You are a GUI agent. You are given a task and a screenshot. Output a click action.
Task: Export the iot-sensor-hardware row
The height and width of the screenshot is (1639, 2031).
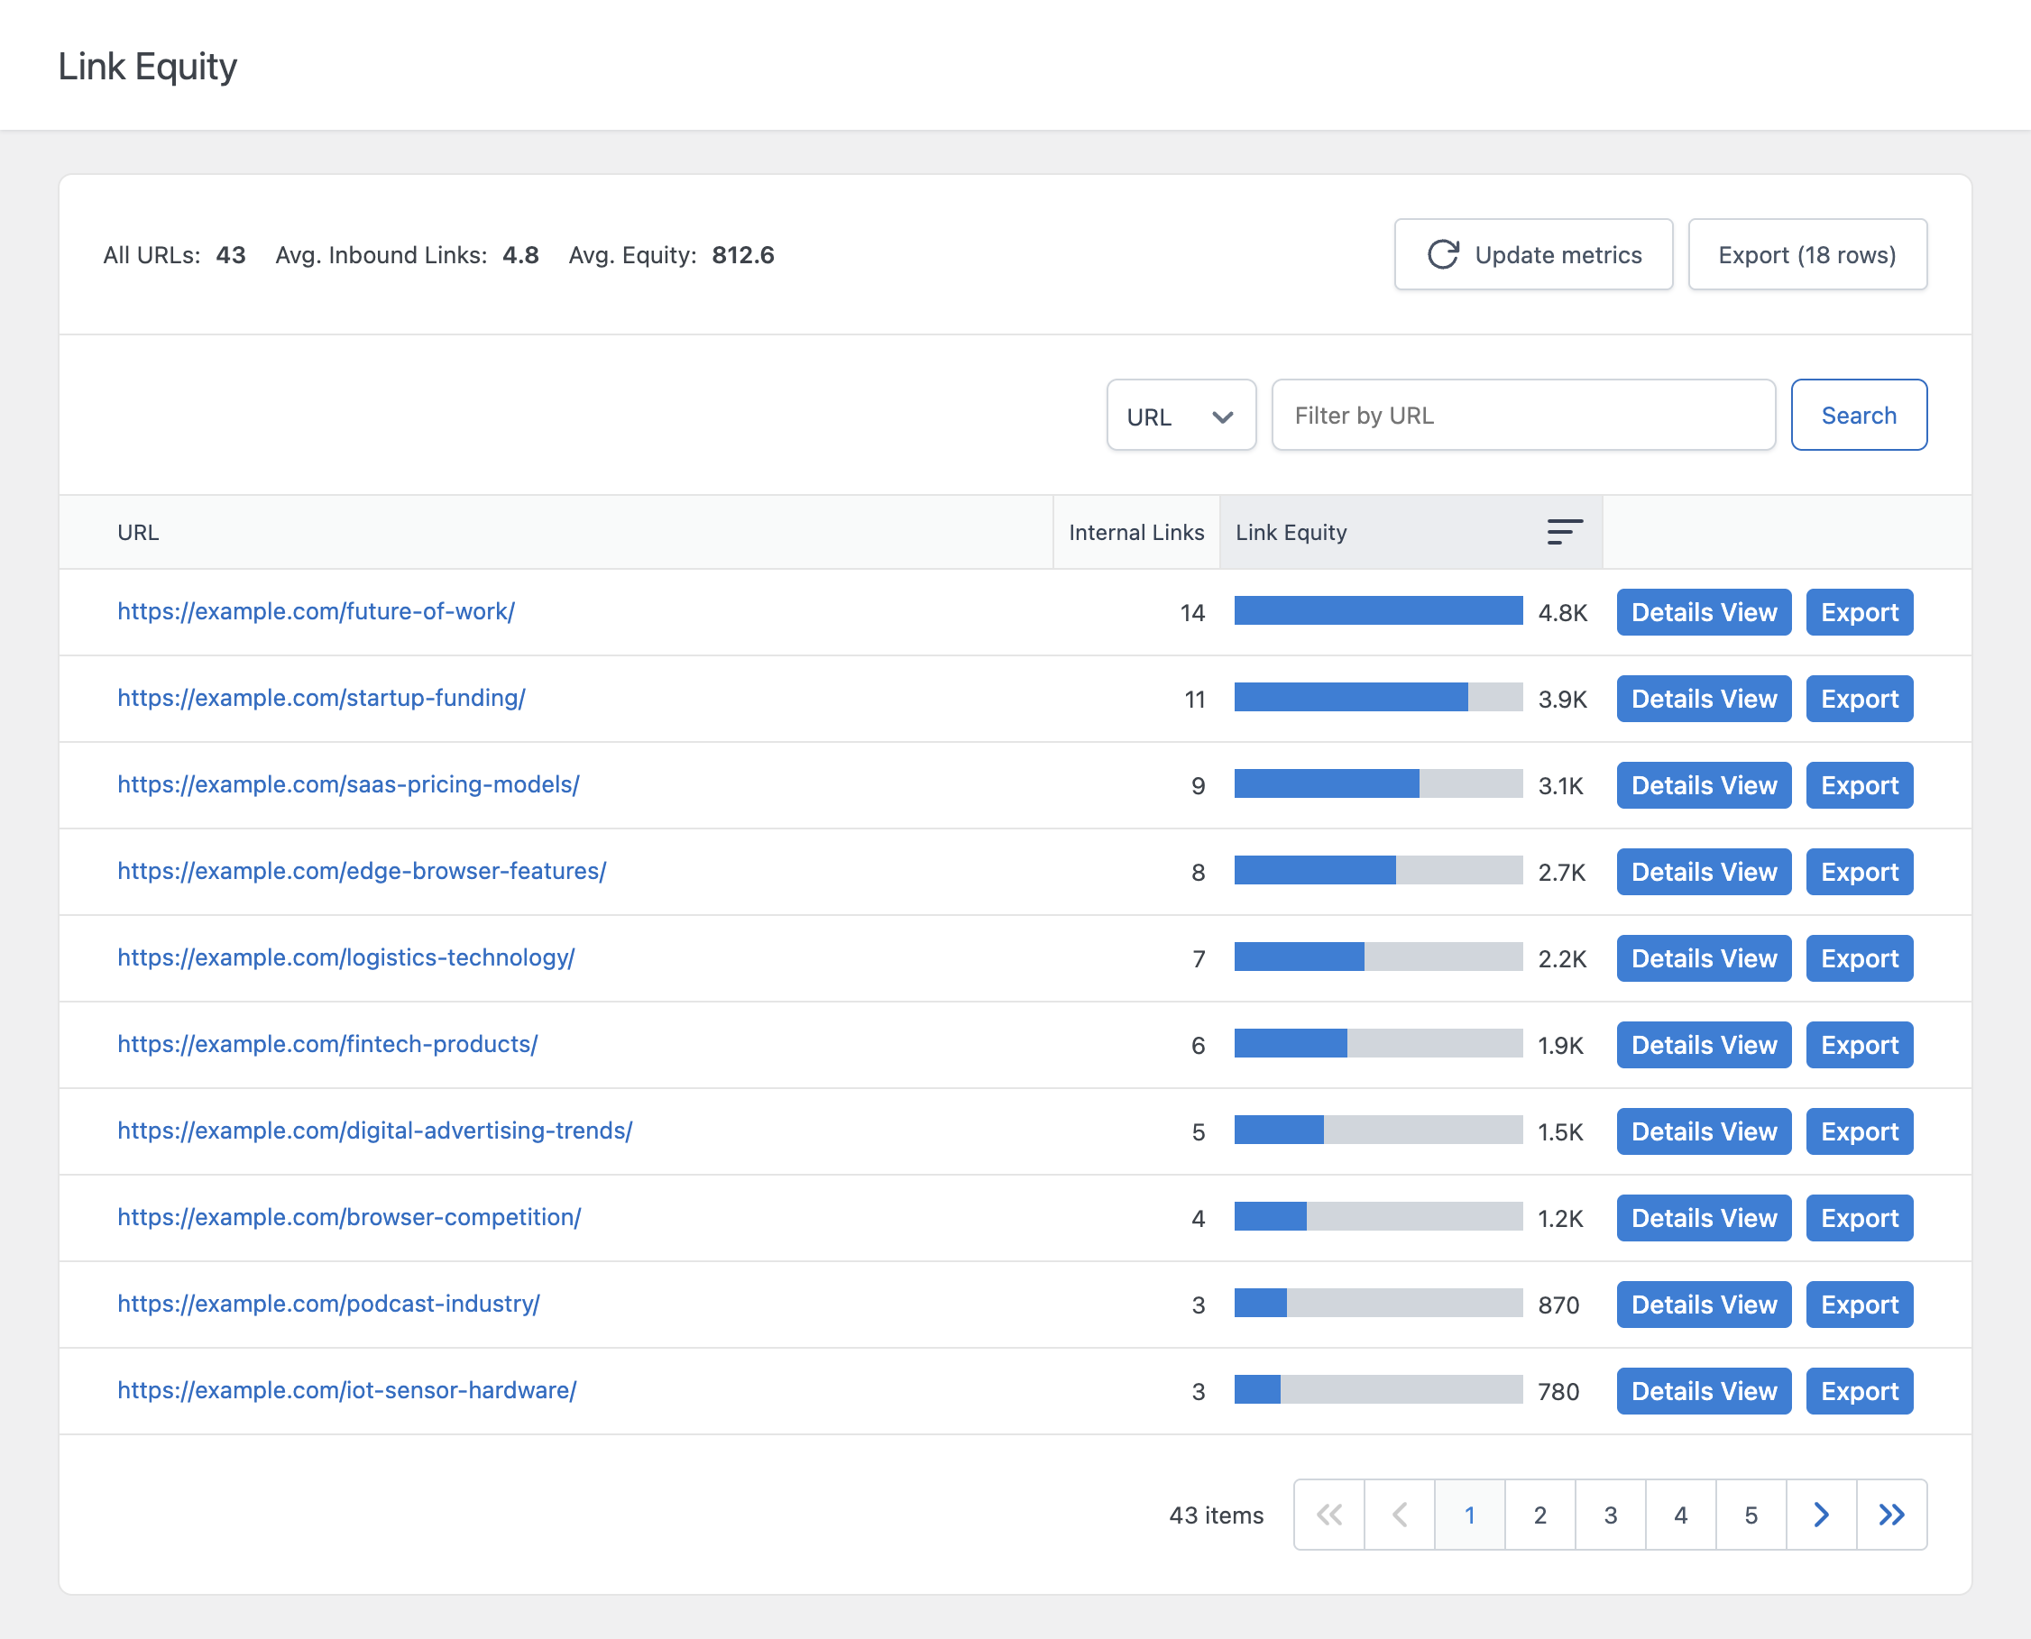(x=1859, y=1392)
